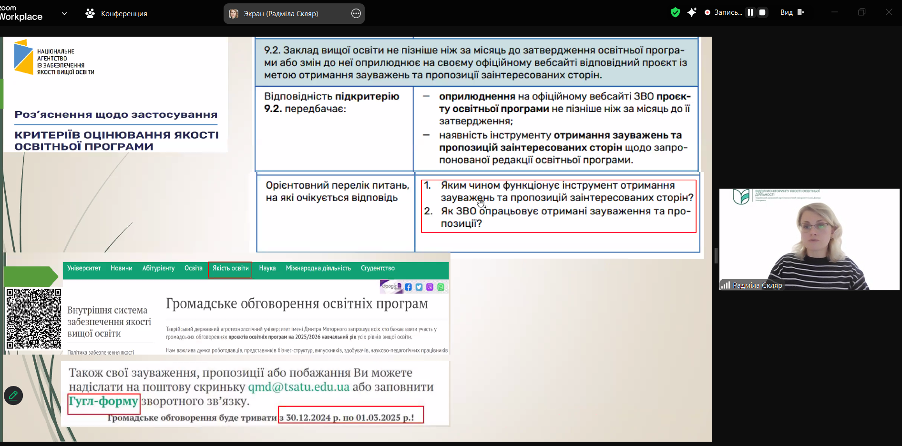Click the WhatsApp icon on the webpage
This screenshot has height=446, width=902.
(x=441, y=287)
